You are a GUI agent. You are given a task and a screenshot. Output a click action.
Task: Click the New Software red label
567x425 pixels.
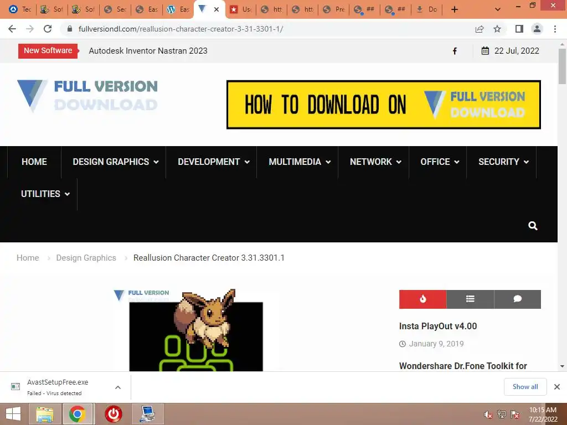coord(48,50)
